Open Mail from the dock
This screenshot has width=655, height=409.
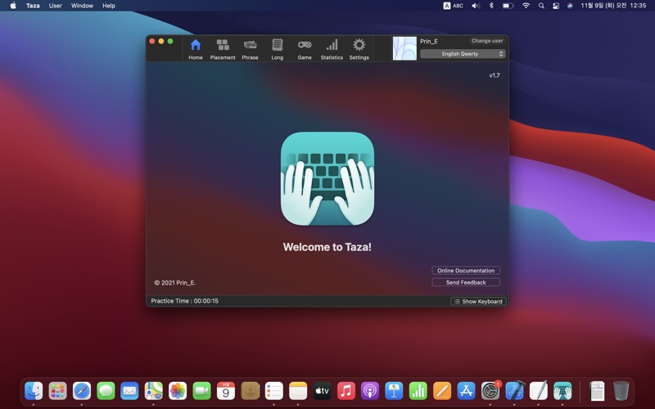(129, 391)
